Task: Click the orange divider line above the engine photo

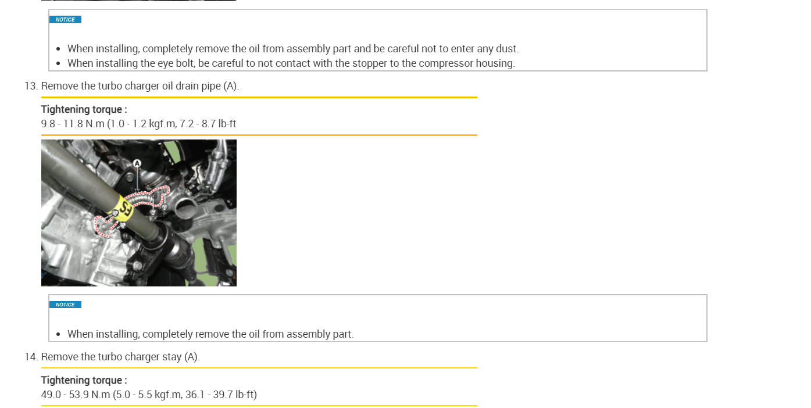Action: click(259, 135)
